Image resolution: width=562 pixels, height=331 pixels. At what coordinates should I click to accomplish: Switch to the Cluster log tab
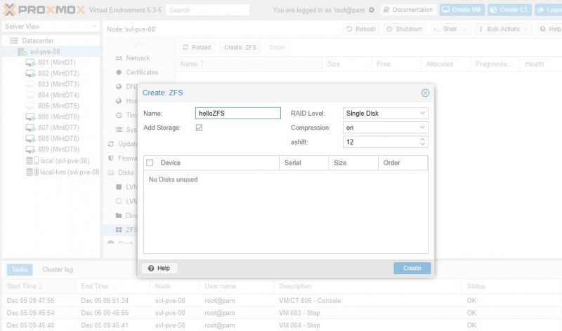pyautogui.click(x=58, y=270)
